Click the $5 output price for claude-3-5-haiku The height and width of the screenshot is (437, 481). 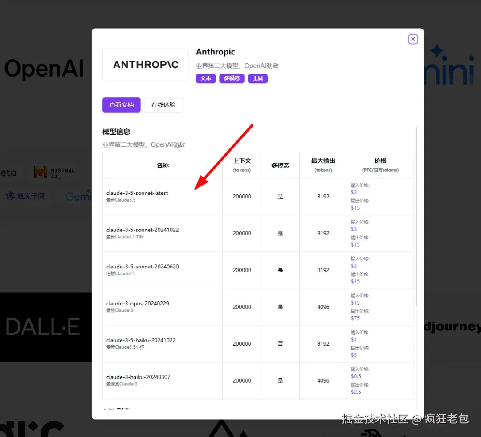354,355
